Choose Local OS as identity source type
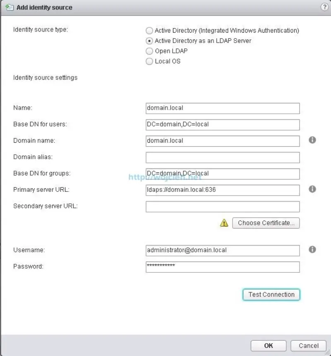 149,61
